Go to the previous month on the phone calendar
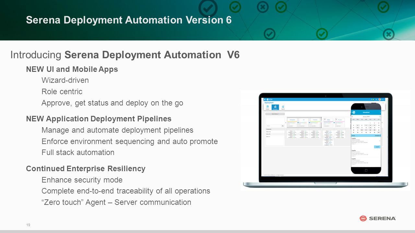This screenshot has width=415, height=233. tap(352, 116)
